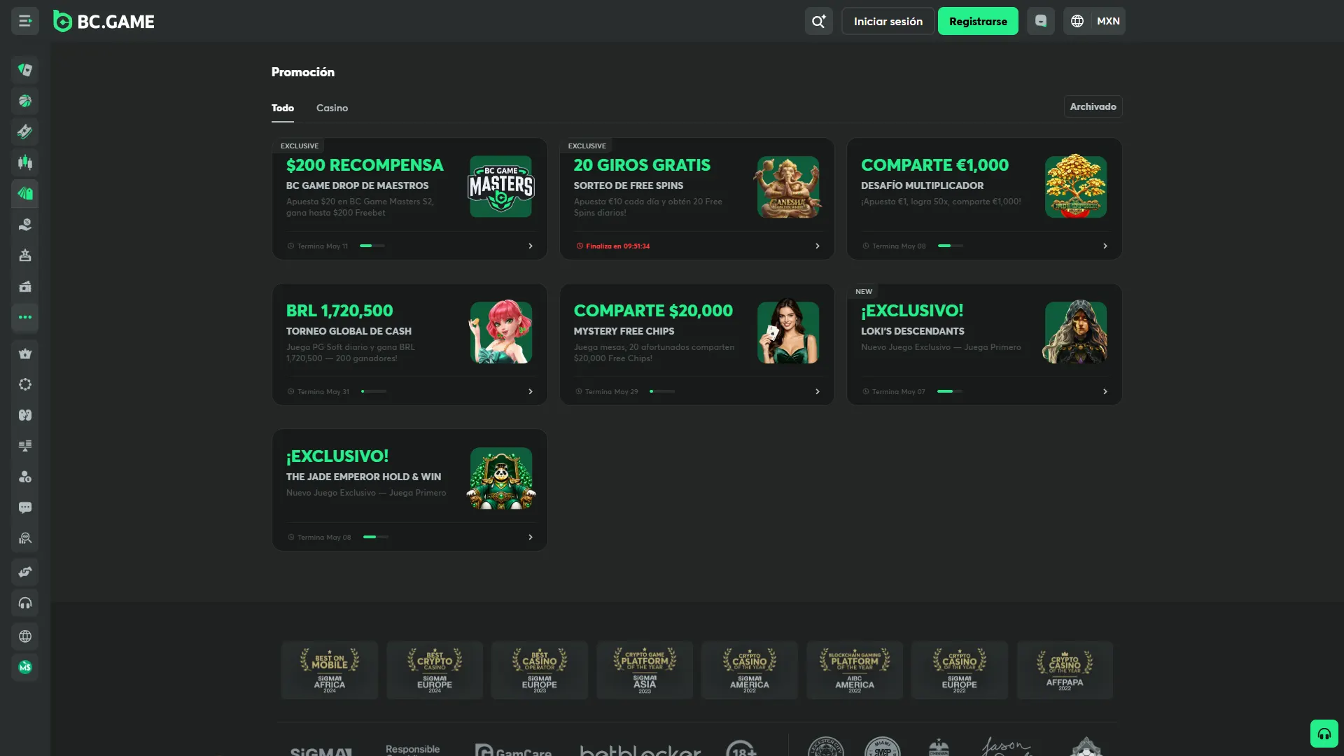The image size is (1344, 756).
Task: Switch to the Casino tab
Action: point(332,108)
